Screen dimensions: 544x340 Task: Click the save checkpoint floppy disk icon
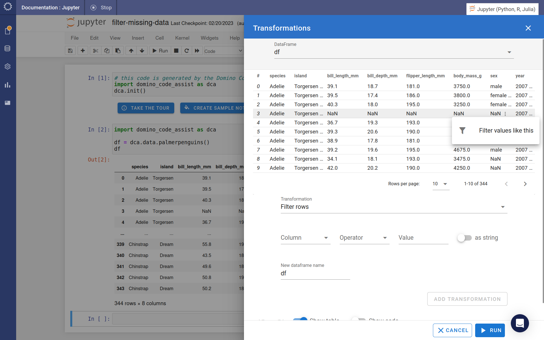point(70,51)
